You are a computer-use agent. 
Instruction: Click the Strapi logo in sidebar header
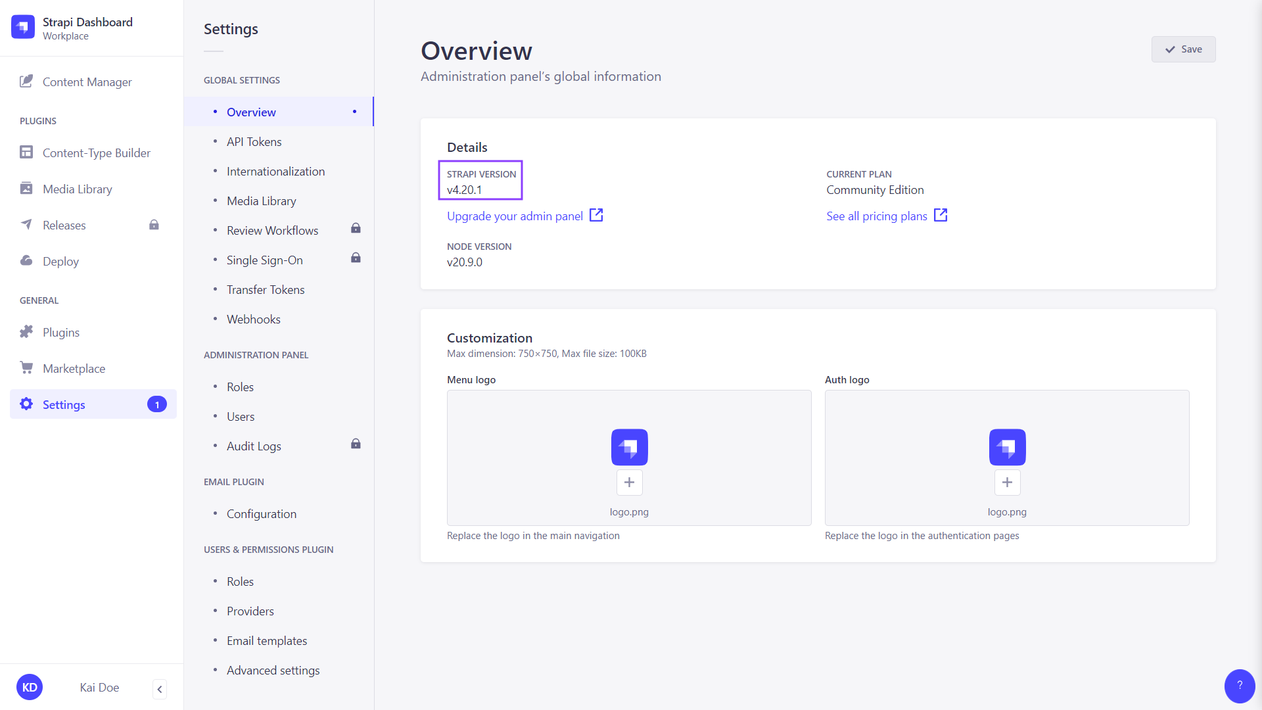23,27
